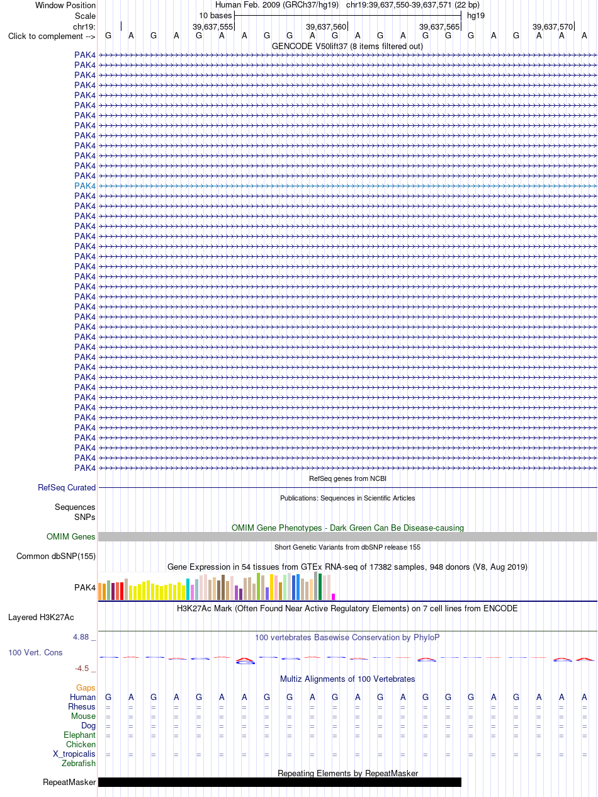The width and height of the screenshot is (598, 797).
Task: Click the magenta bar in GTEx chart
Action: (334, 597)
